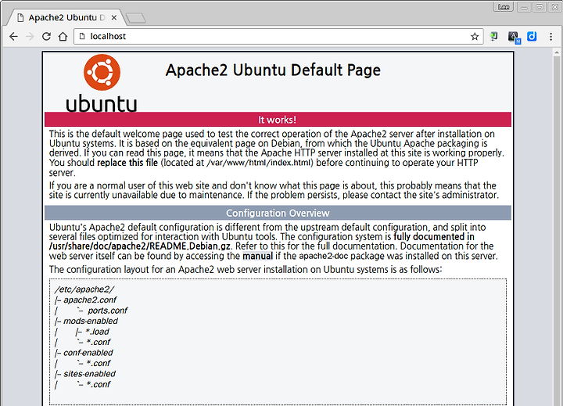Viewport: 563px width, 406px height.
Task: Click the Configuration Overview heading
Action: point(278,213)
